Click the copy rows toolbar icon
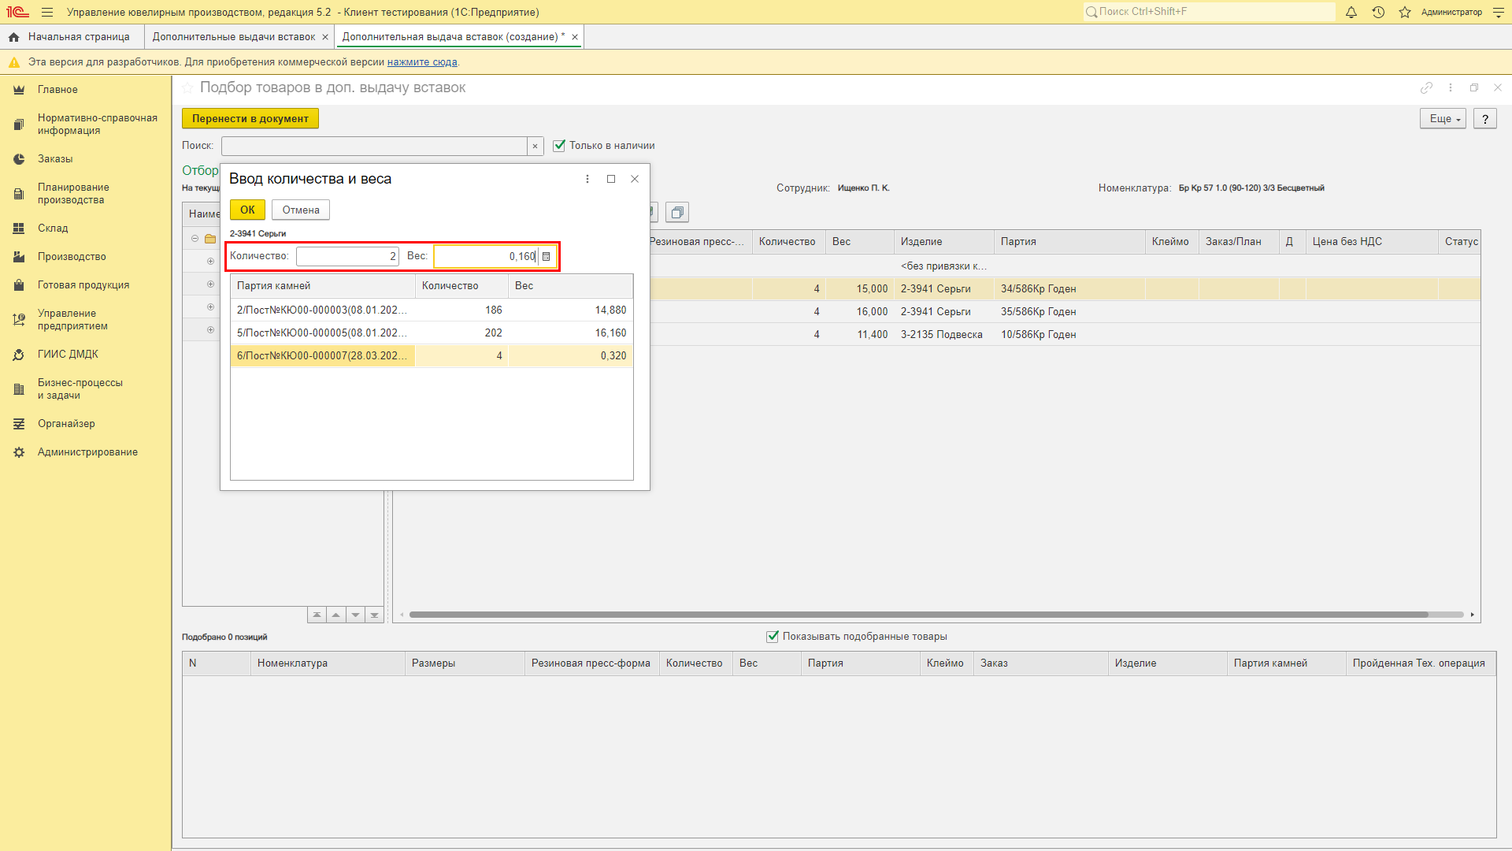 click(x=677, y=213)
